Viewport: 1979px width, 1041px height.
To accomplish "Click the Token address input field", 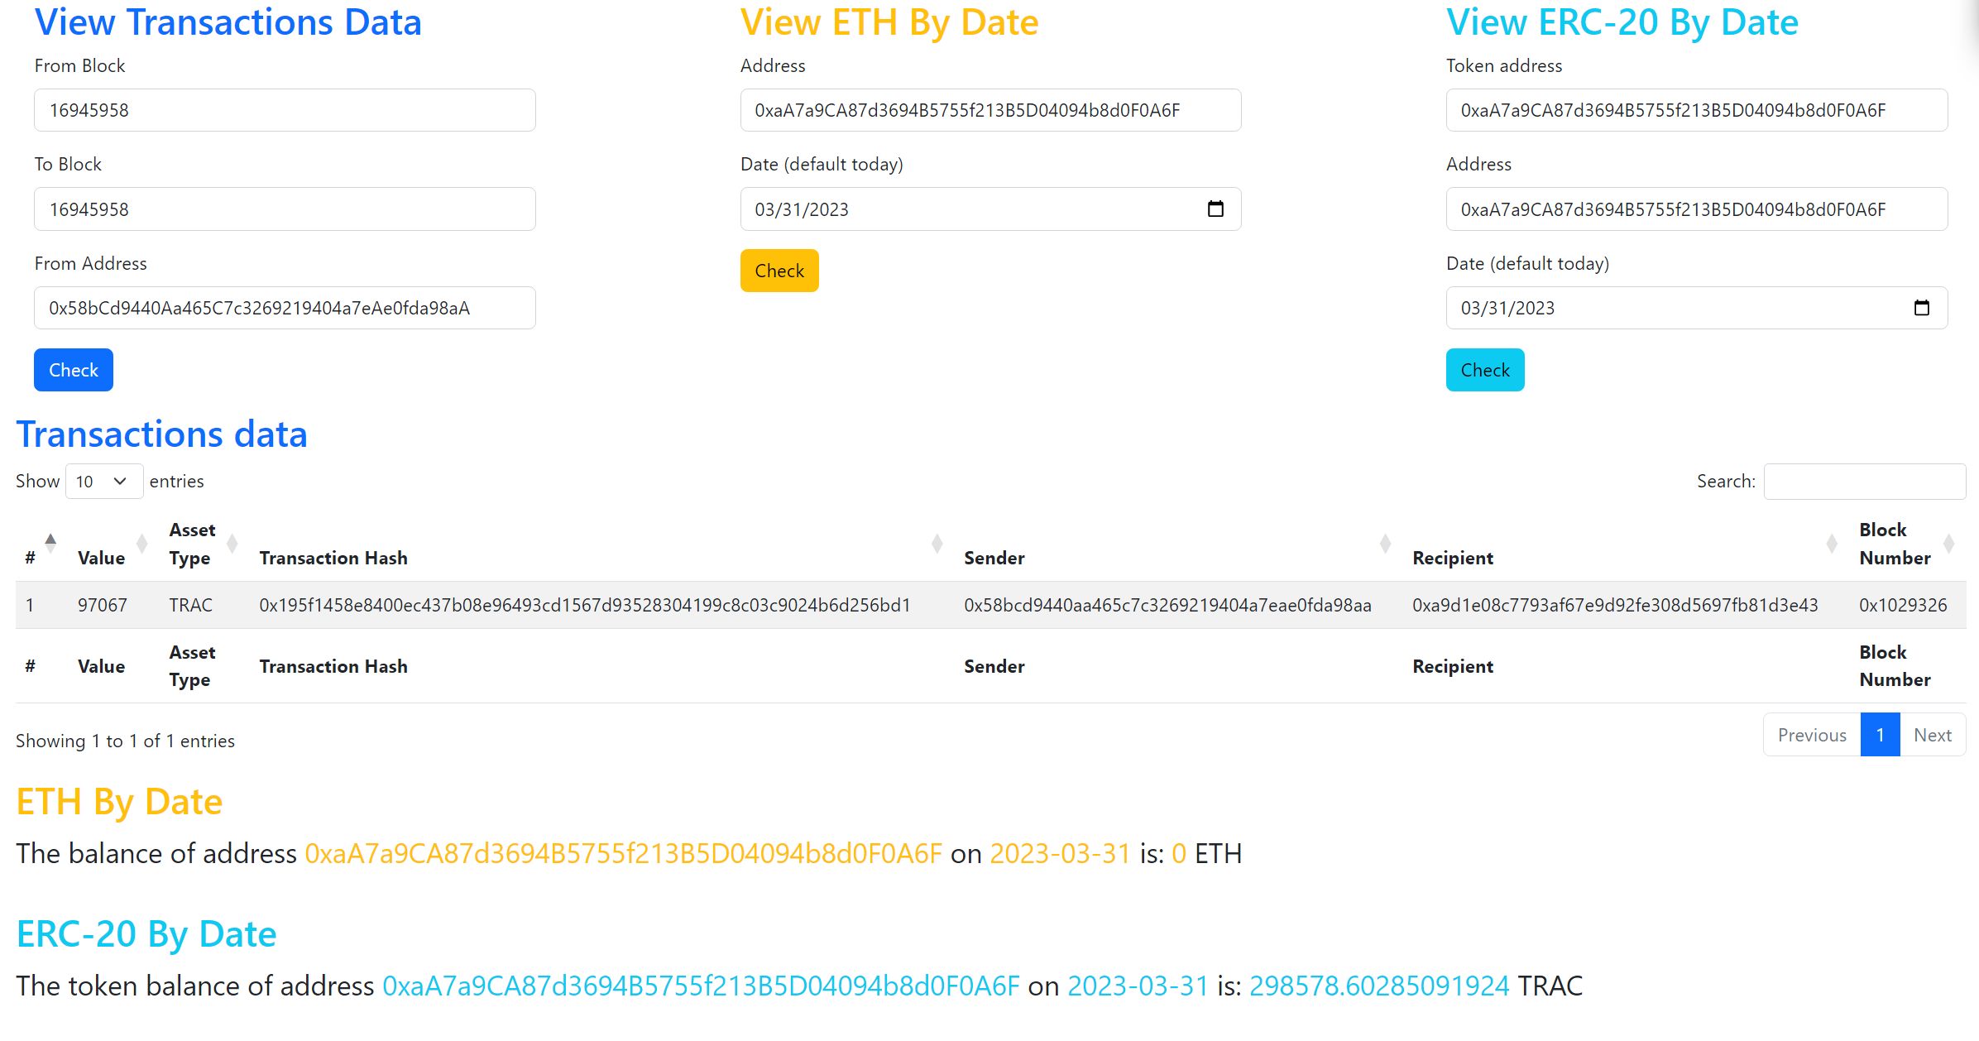I will (x=1696, y=110).
